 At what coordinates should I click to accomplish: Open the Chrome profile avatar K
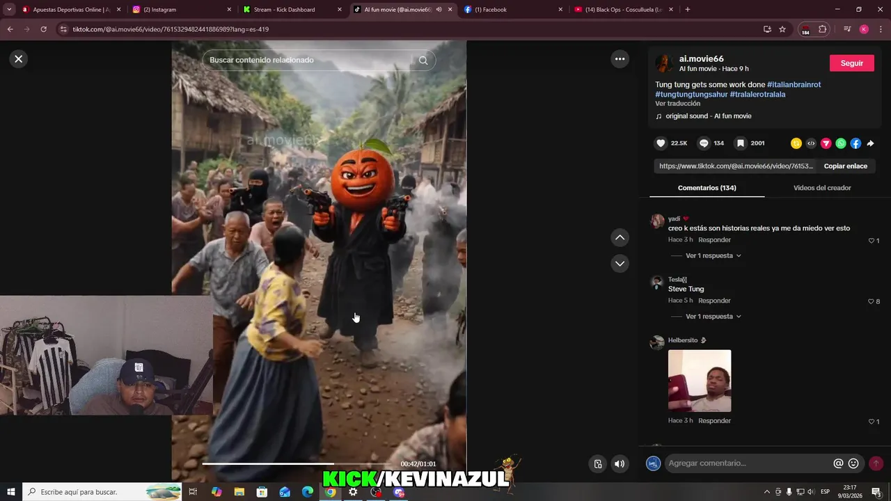coord(864,29)
